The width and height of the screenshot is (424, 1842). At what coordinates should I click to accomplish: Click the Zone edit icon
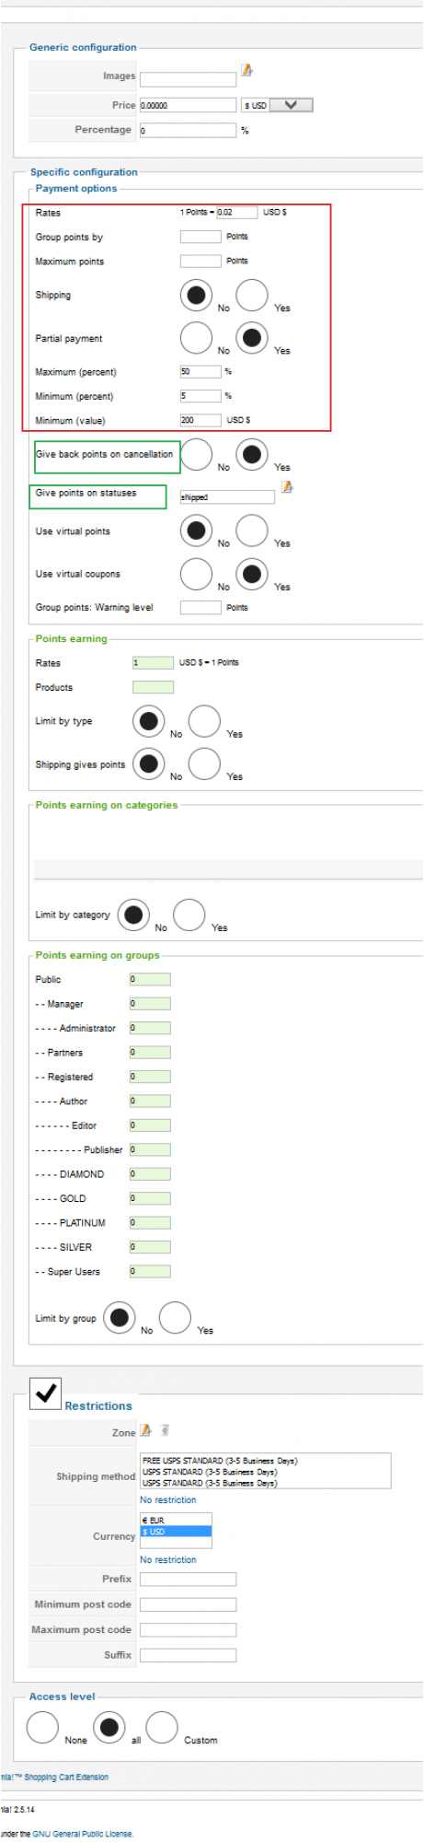(145, 1430)
